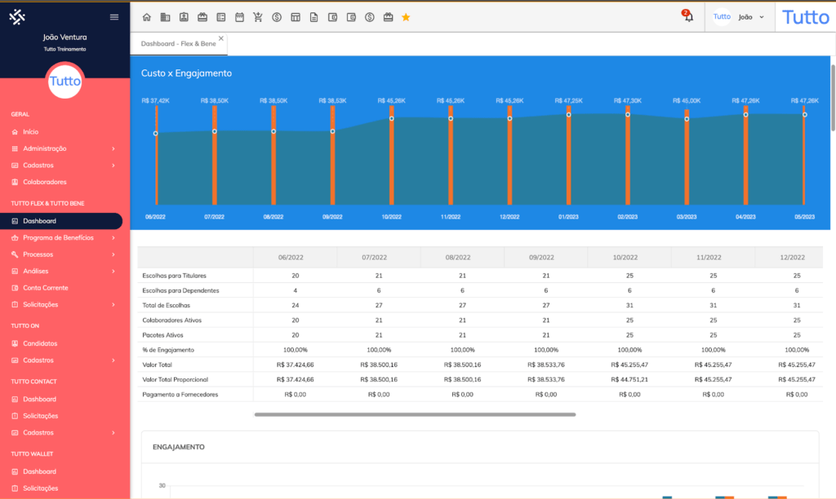Click the home icon in top toolbar

click(147, 17)
